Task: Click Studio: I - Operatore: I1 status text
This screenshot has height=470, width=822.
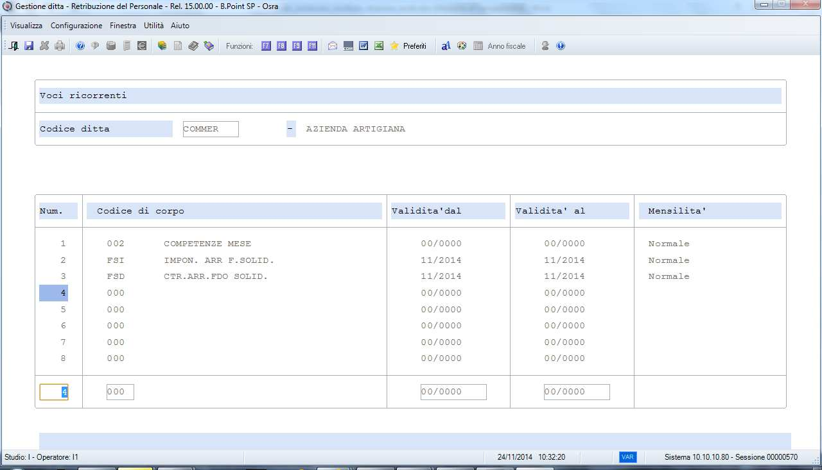Action: [x=42, y=457]
